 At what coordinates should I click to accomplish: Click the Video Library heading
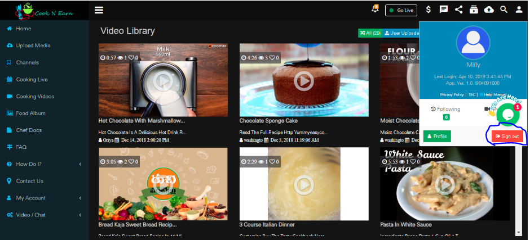point(127,31)
